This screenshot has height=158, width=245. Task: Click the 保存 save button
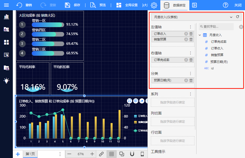(x=72, y=5)
